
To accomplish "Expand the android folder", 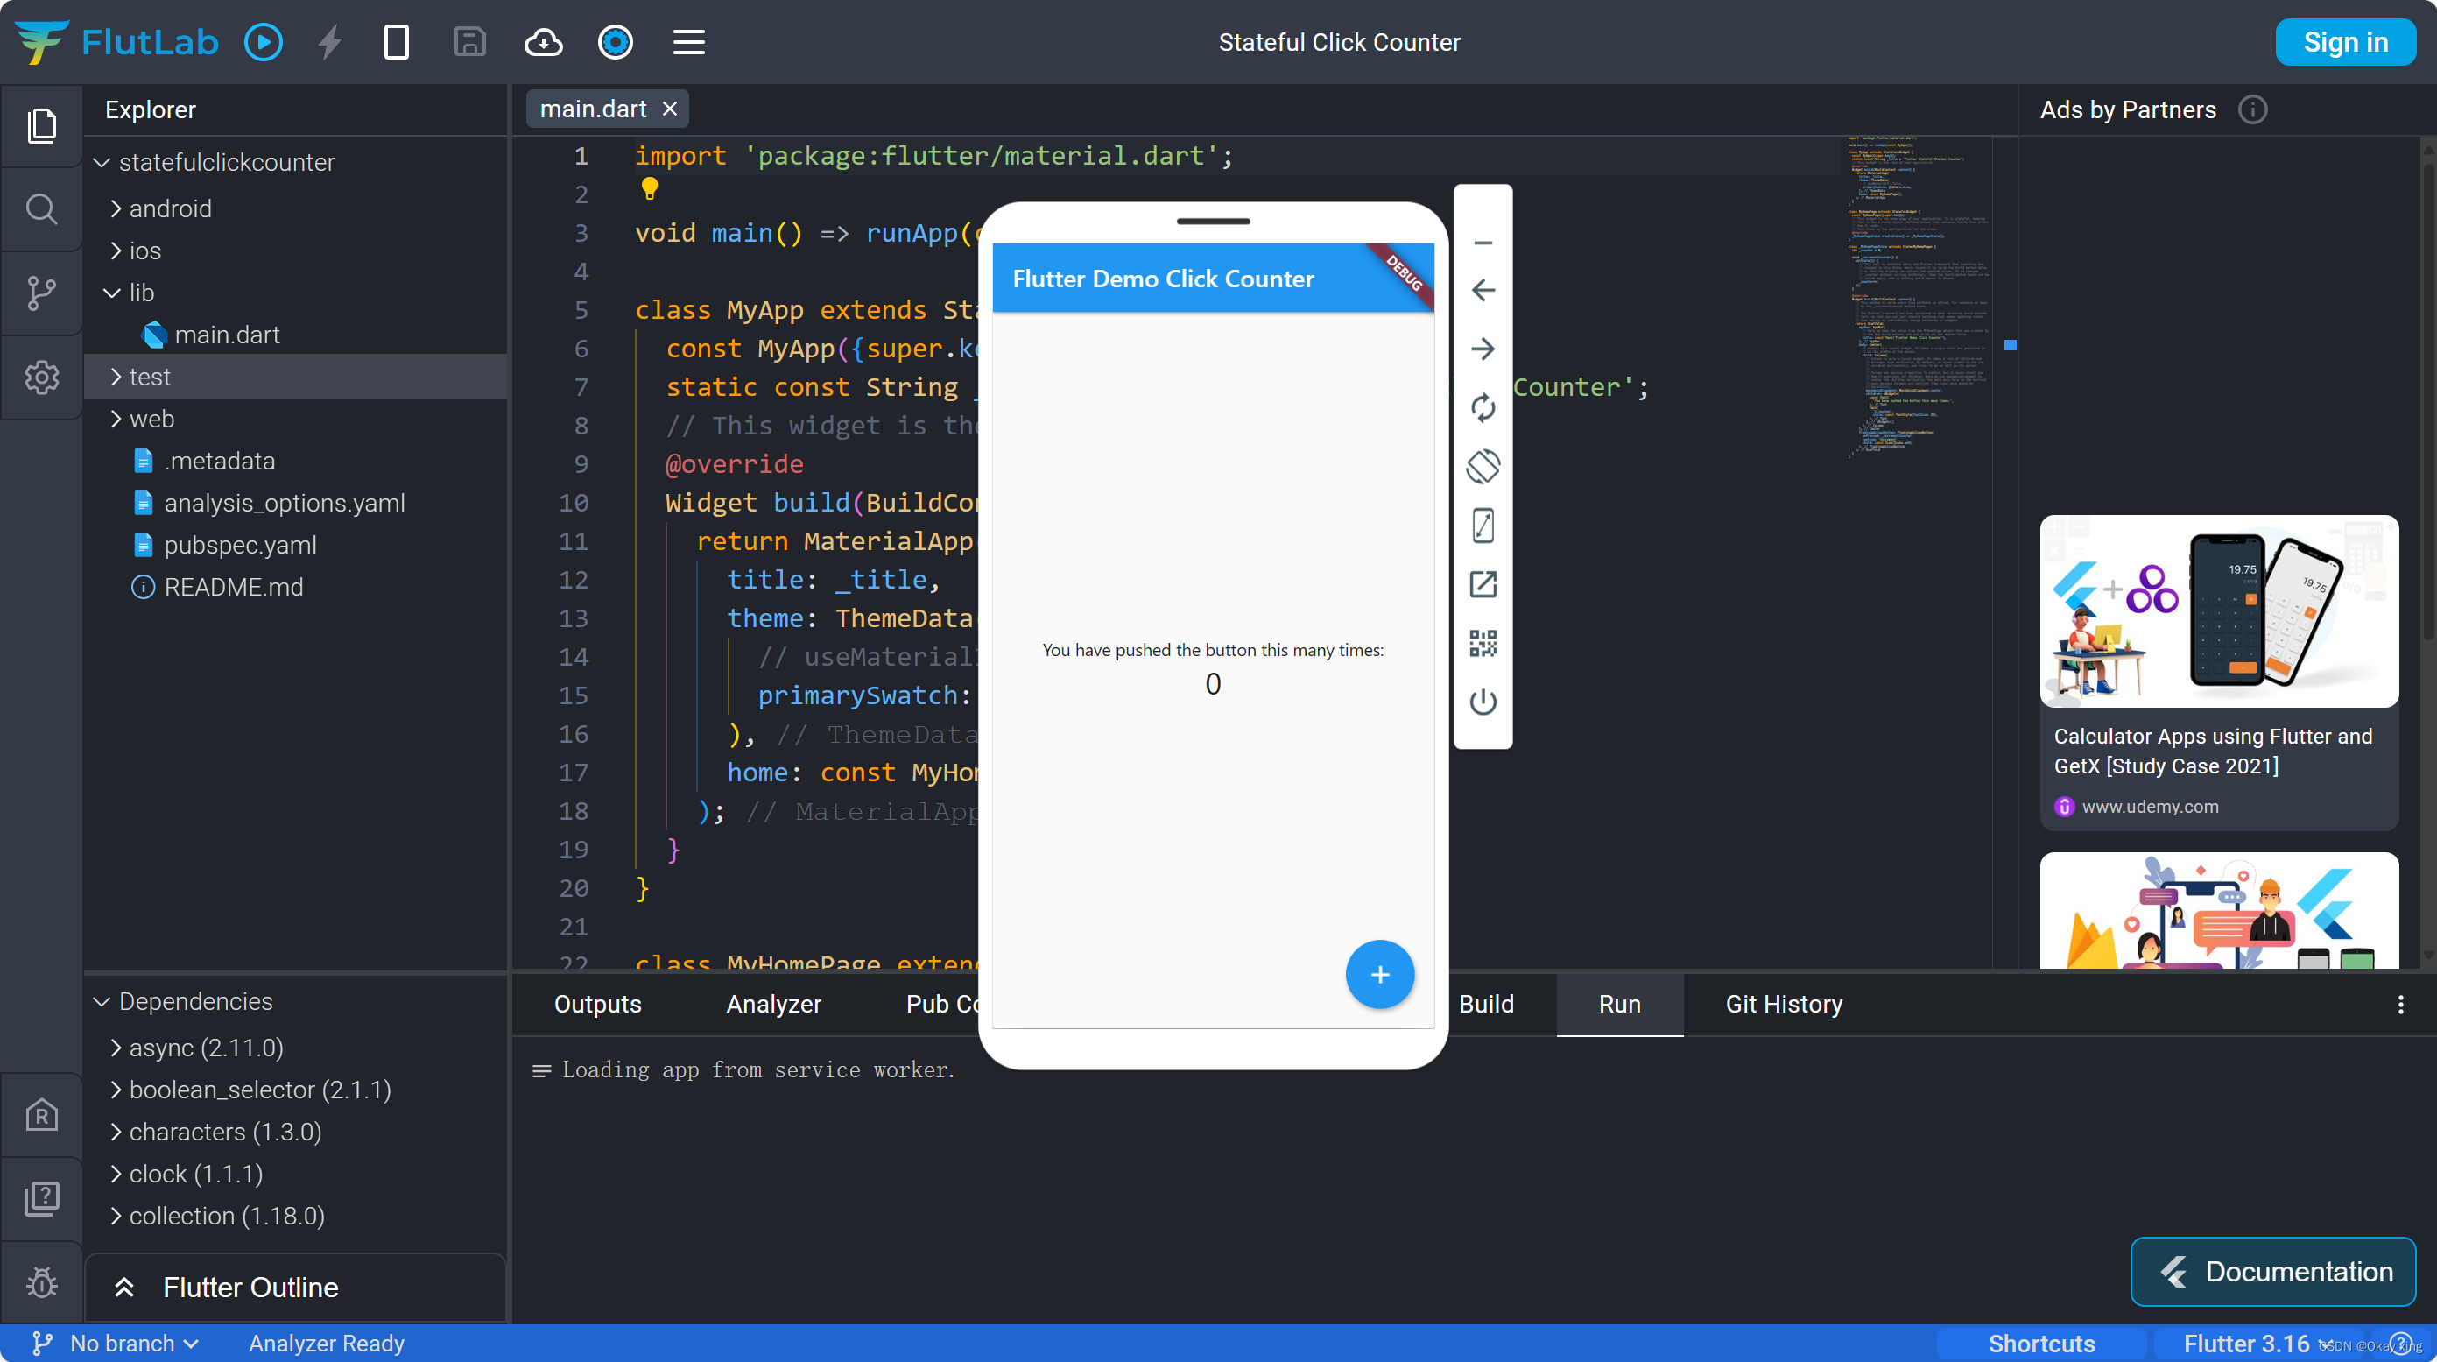I will click(x=170, y=208).
